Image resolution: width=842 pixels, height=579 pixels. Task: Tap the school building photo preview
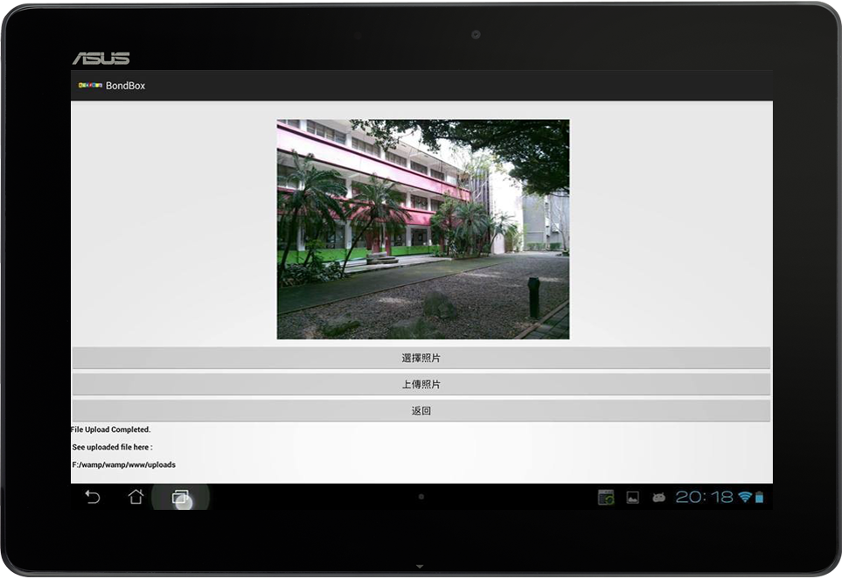[x=423, y=229]
